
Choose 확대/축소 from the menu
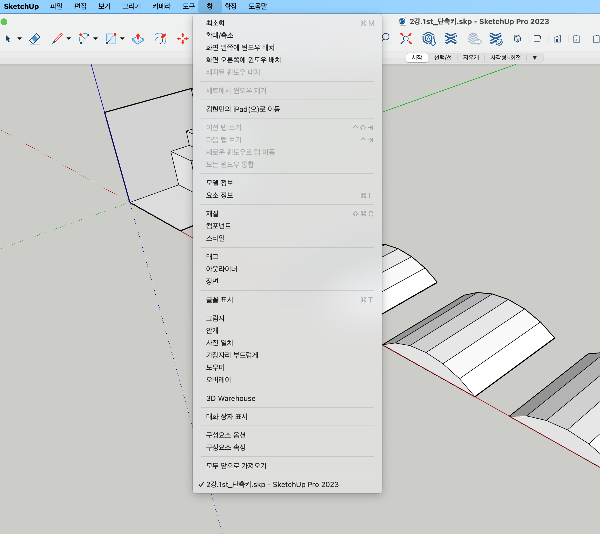tap(287, 35)
